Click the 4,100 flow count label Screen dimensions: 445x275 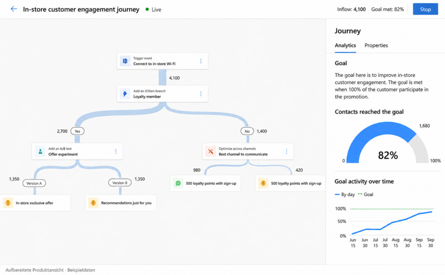click(x=174, y=78)
